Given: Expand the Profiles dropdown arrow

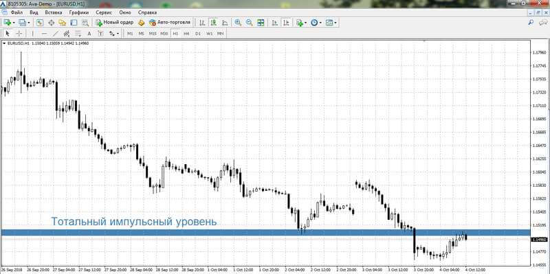Looking at the screenshot, I should point(29,23).
